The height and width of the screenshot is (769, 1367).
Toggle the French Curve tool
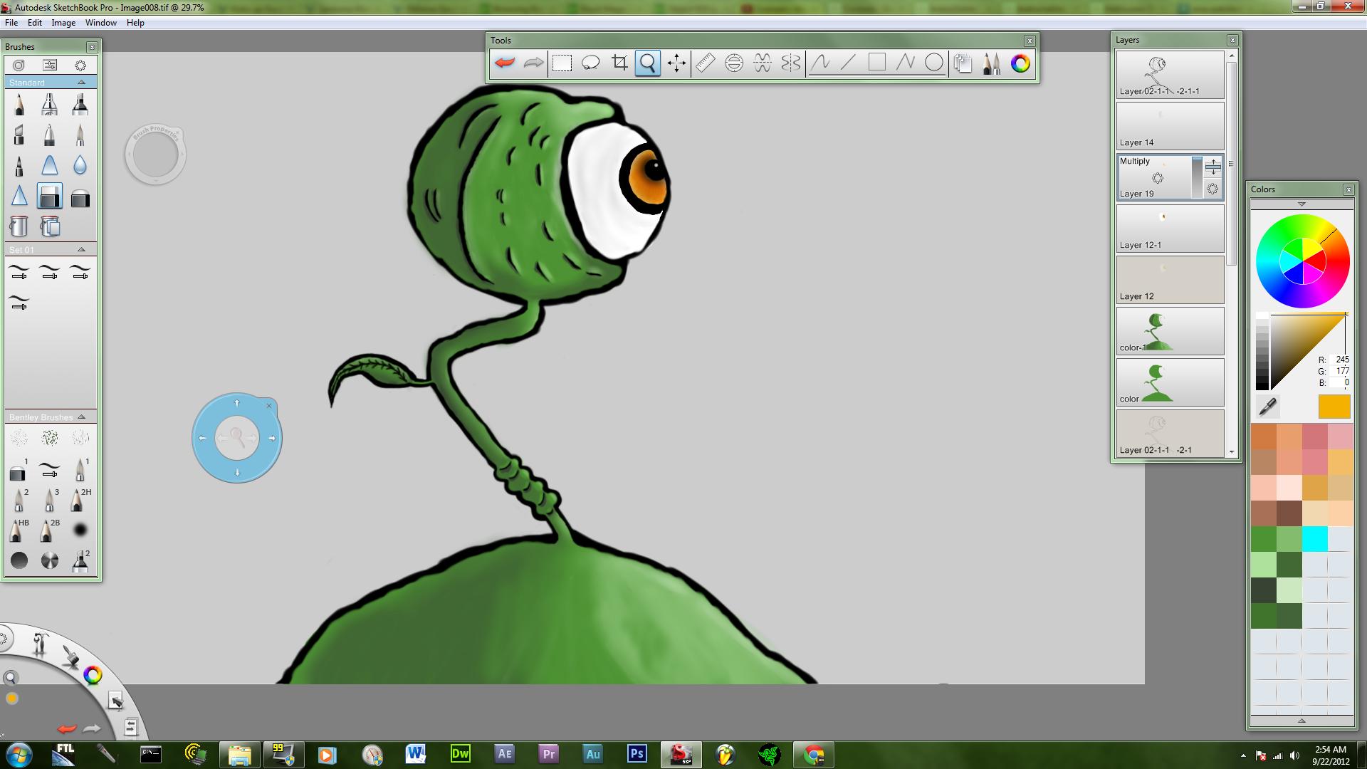click(x=763, y=63)
